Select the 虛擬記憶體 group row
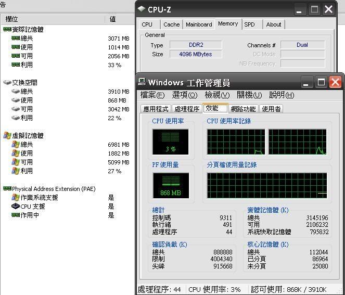Image resolution: width=345 pixels, height=295 pixels. 67,135
